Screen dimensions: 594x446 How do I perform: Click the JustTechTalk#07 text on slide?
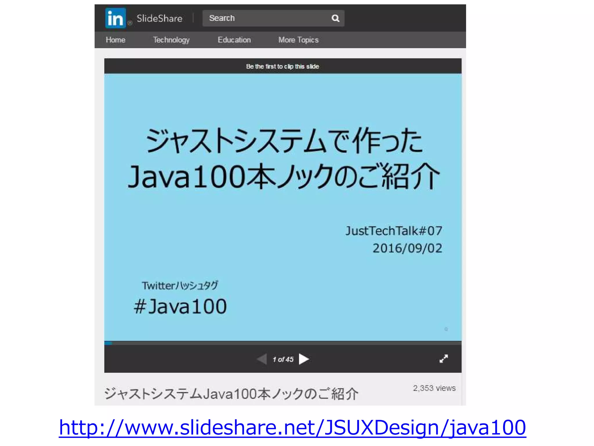394,231
